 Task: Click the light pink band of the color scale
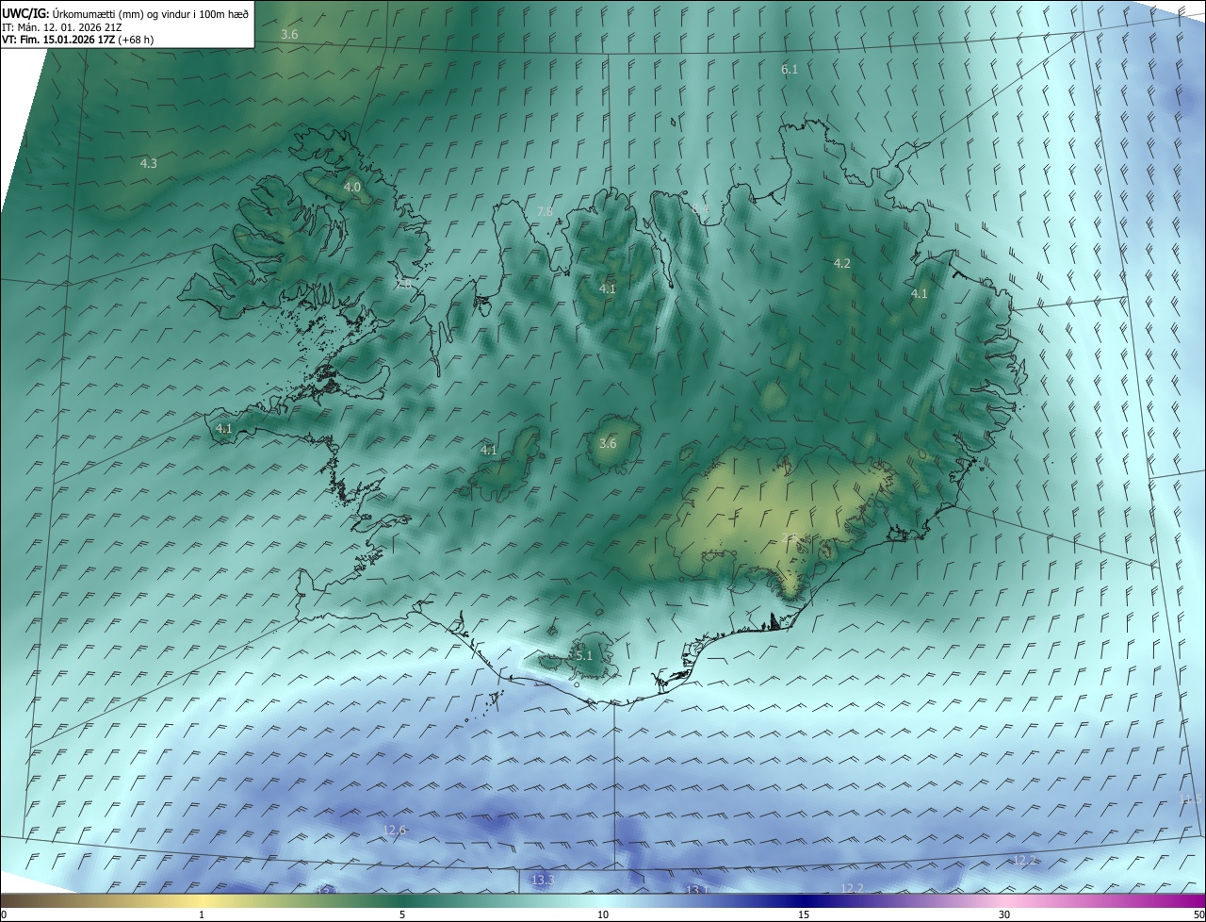click(x=1004, y=900)
